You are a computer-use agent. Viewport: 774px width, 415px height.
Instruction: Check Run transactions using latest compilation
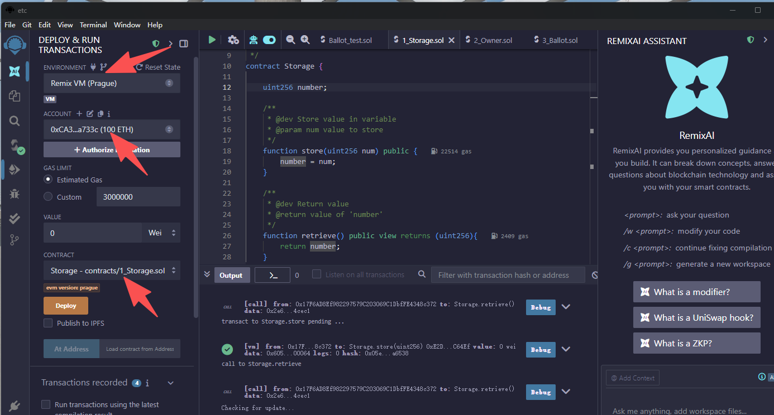46,404
